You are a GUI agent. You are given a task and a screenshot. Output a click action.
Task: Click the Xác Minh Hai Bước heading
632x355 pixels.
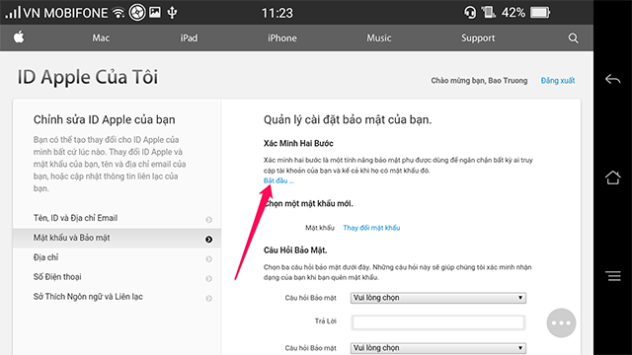[x=298, y=143]
